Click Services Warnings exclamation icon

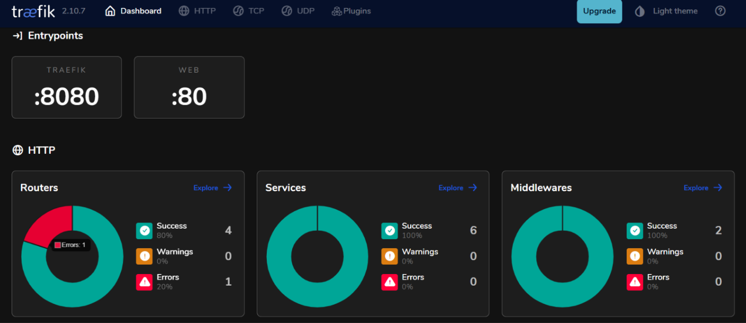click(x=389, y=256)
